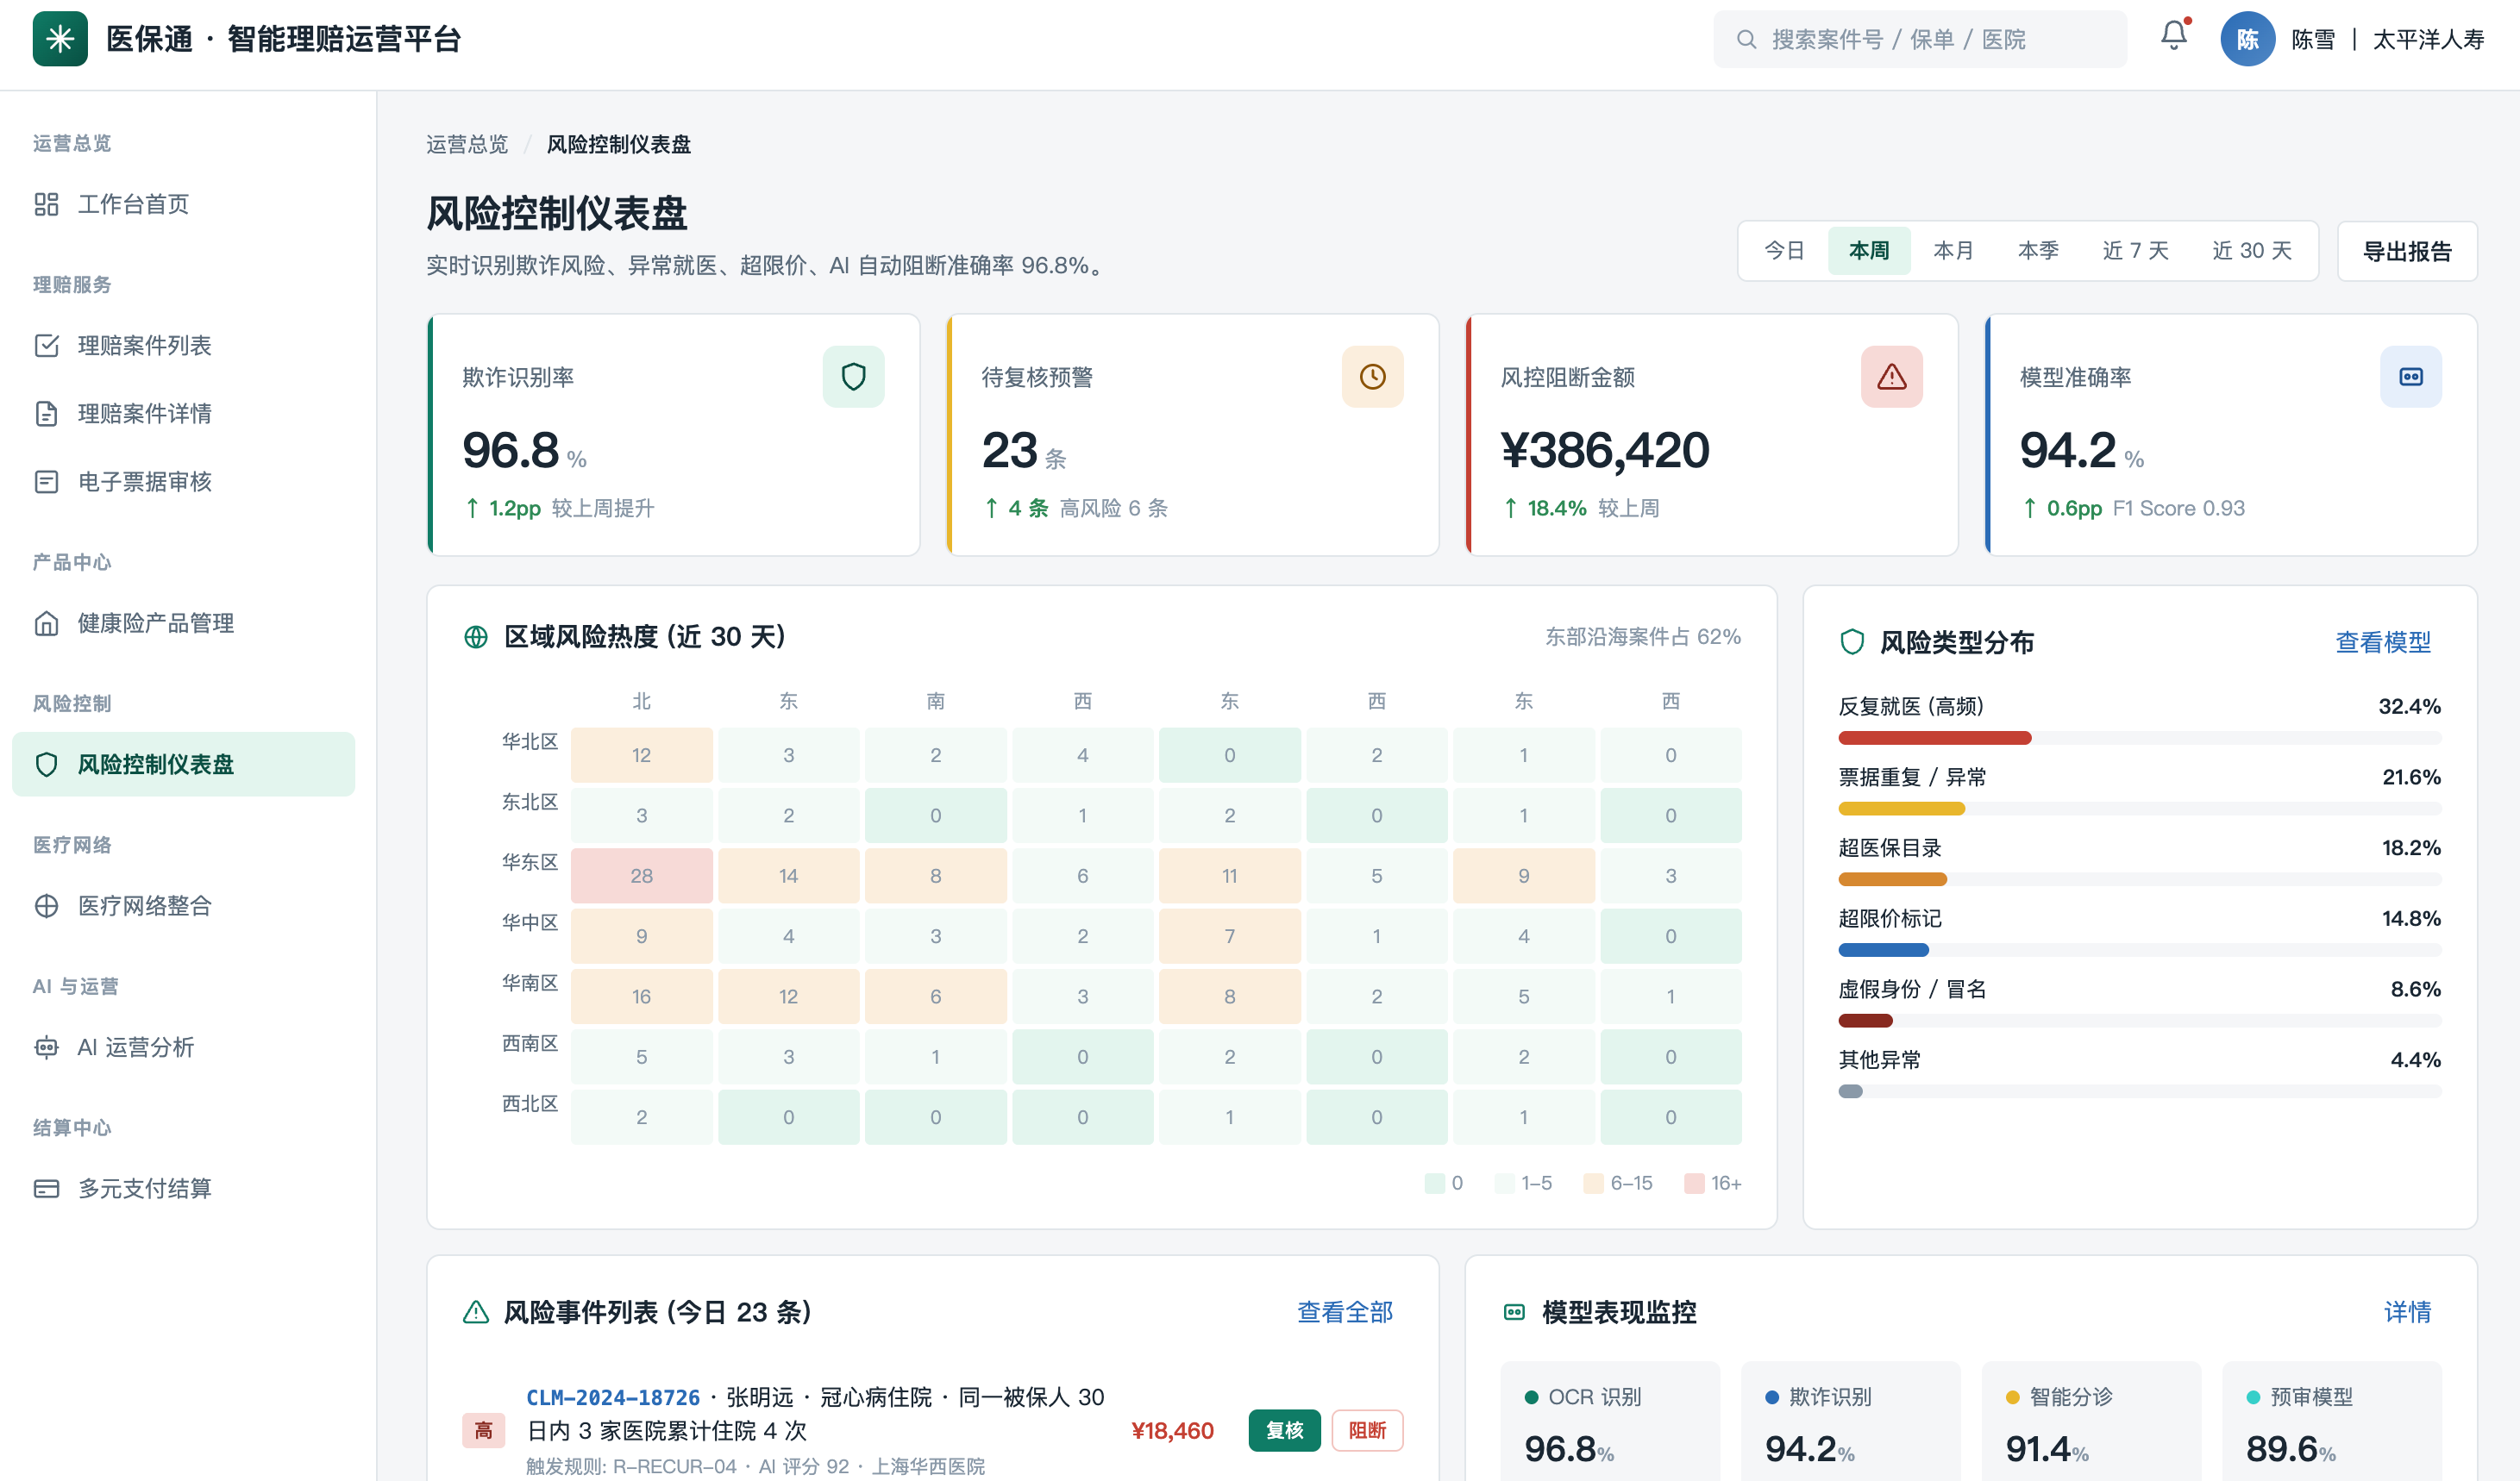Click the 智能分诊 model card

2091,1420
